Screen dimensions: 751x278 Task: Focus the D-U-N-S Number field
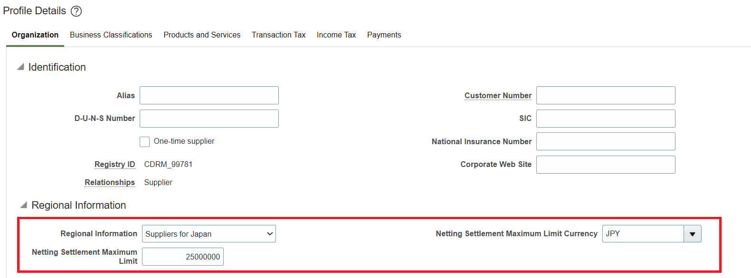point(209,119)
